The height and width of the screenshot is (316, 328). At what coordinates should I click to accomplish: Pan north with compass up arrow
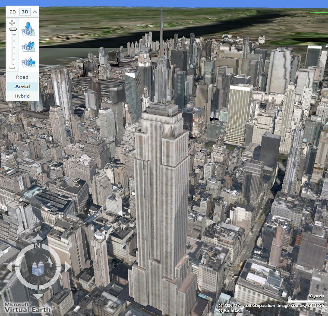(38, 237)
